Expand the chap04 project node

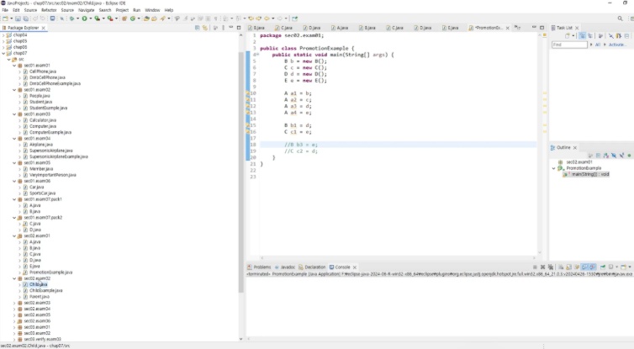[3, 35]
